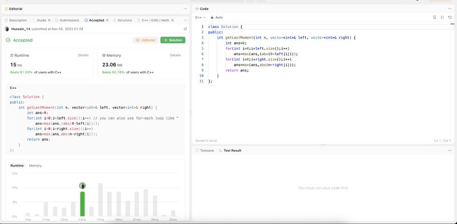
Task: Click the orange Editorial button
Action: click(146, 40)
